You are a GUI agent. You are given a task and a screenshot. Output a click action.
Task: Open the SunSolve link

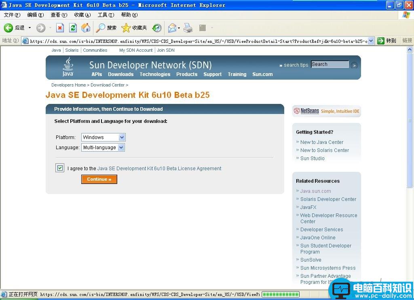(311, 260)
